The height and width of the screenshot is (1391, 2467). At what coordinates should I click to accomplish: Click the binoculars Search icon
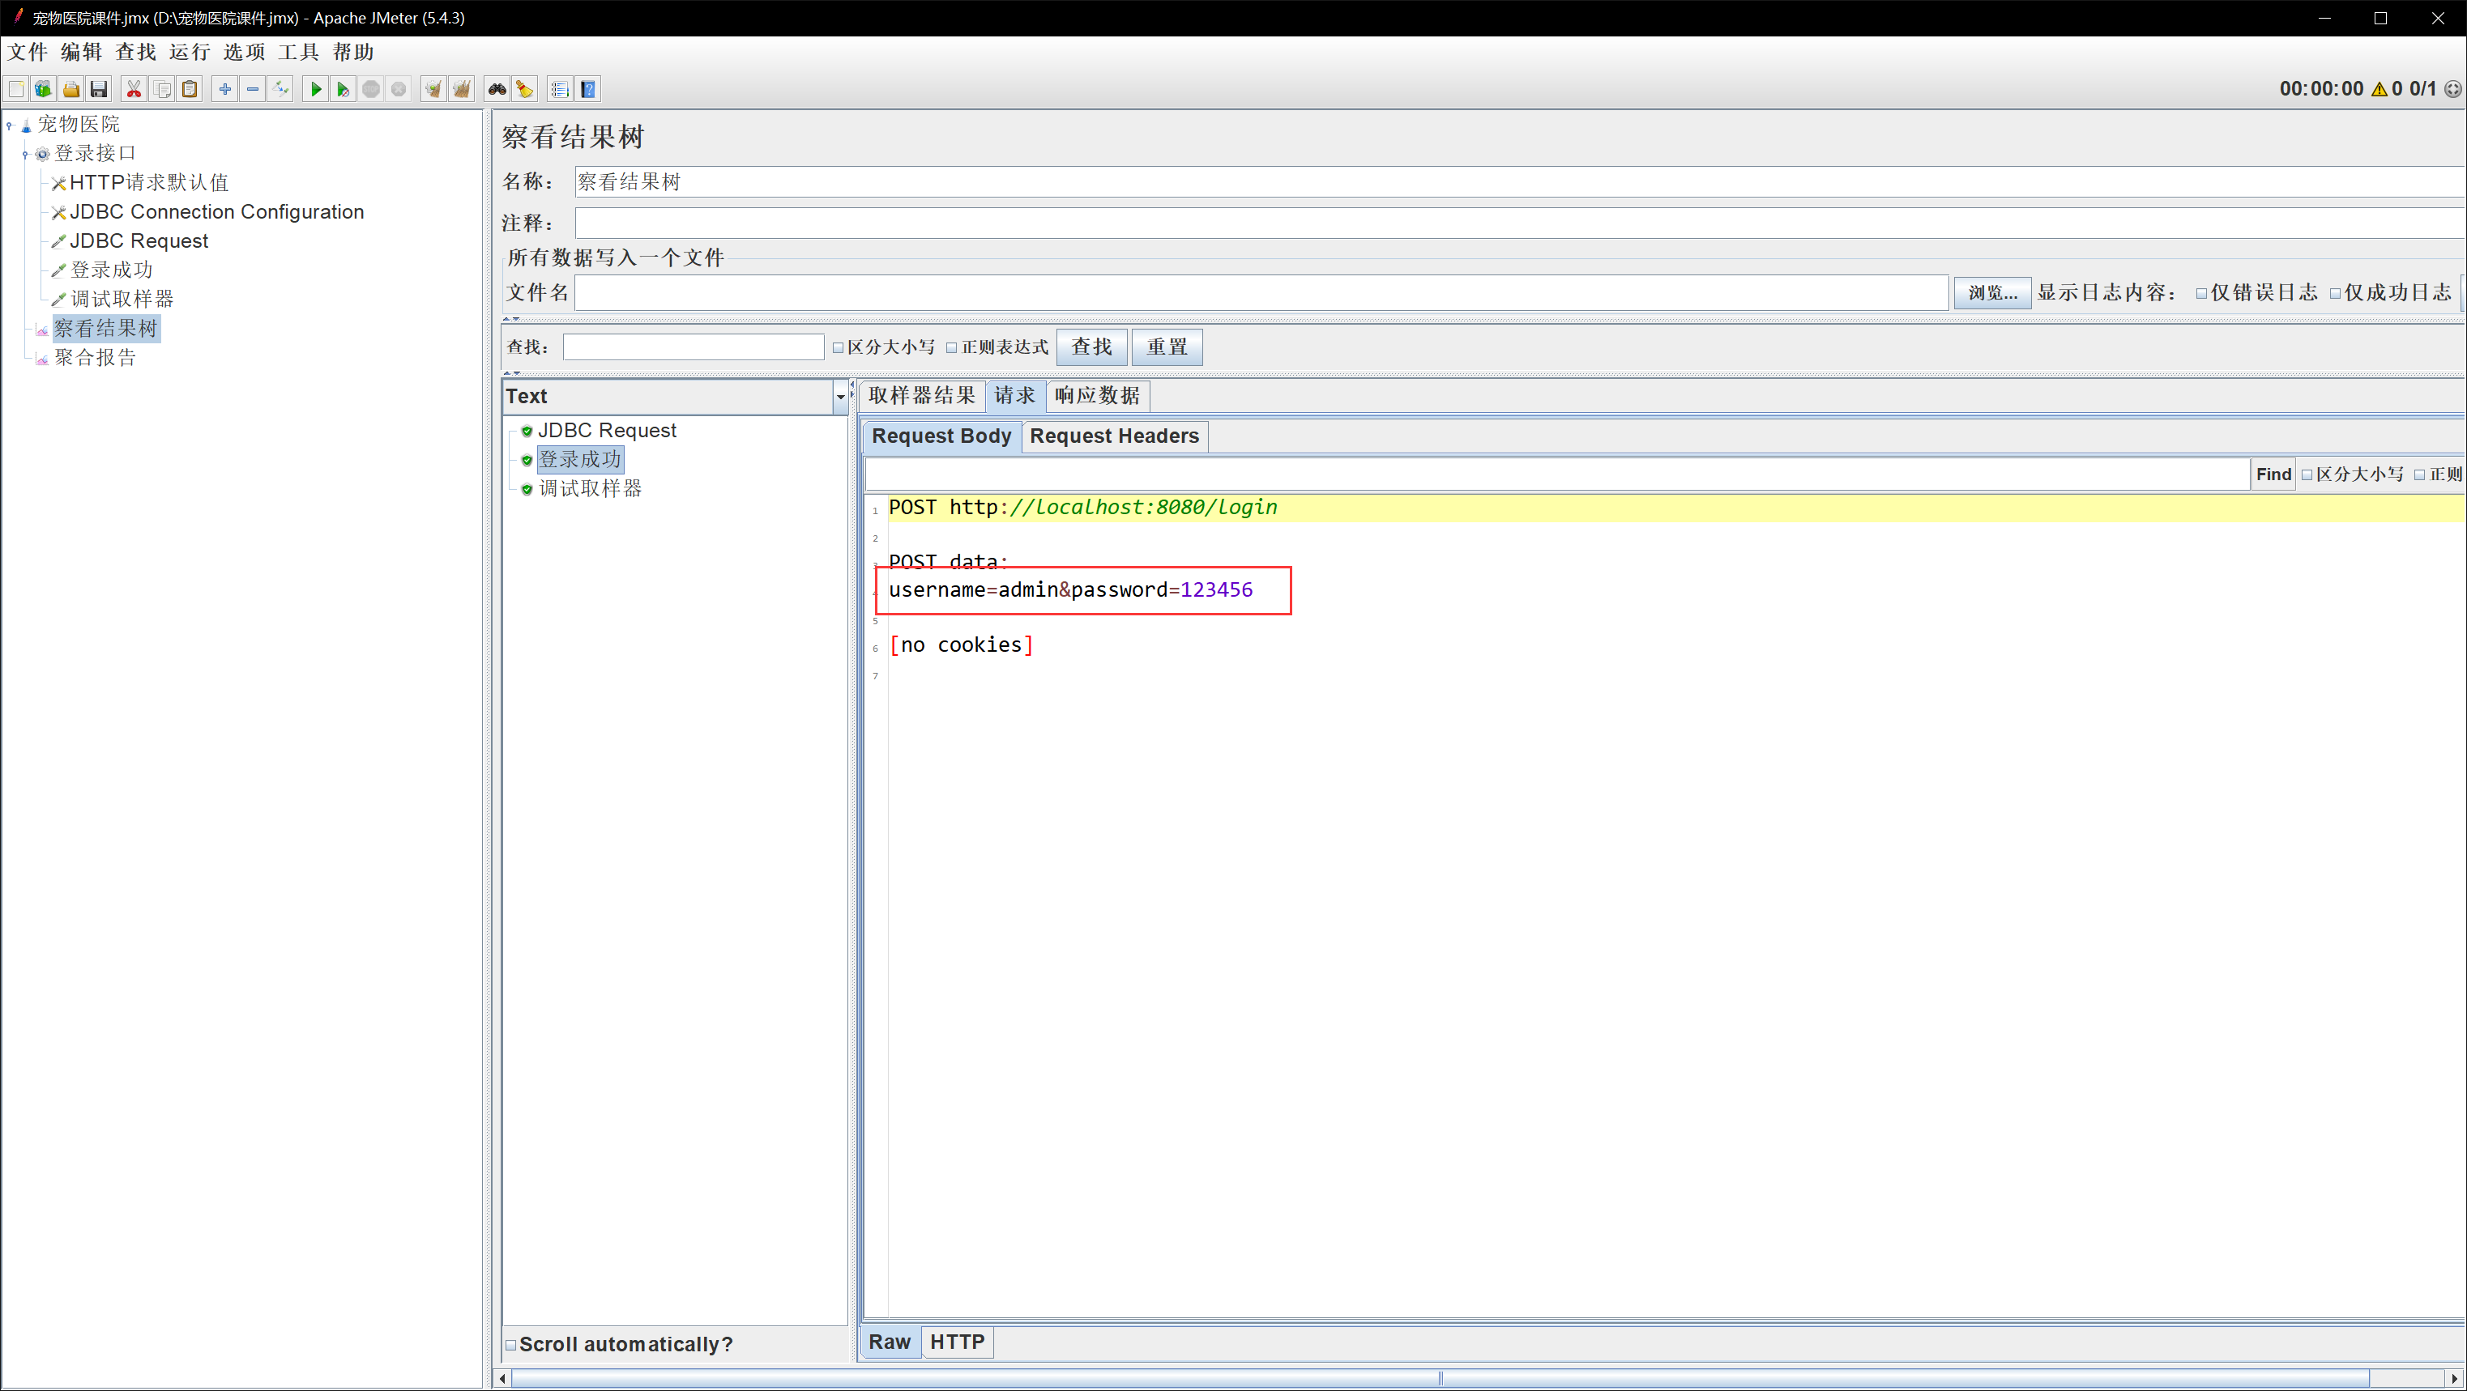497,89
